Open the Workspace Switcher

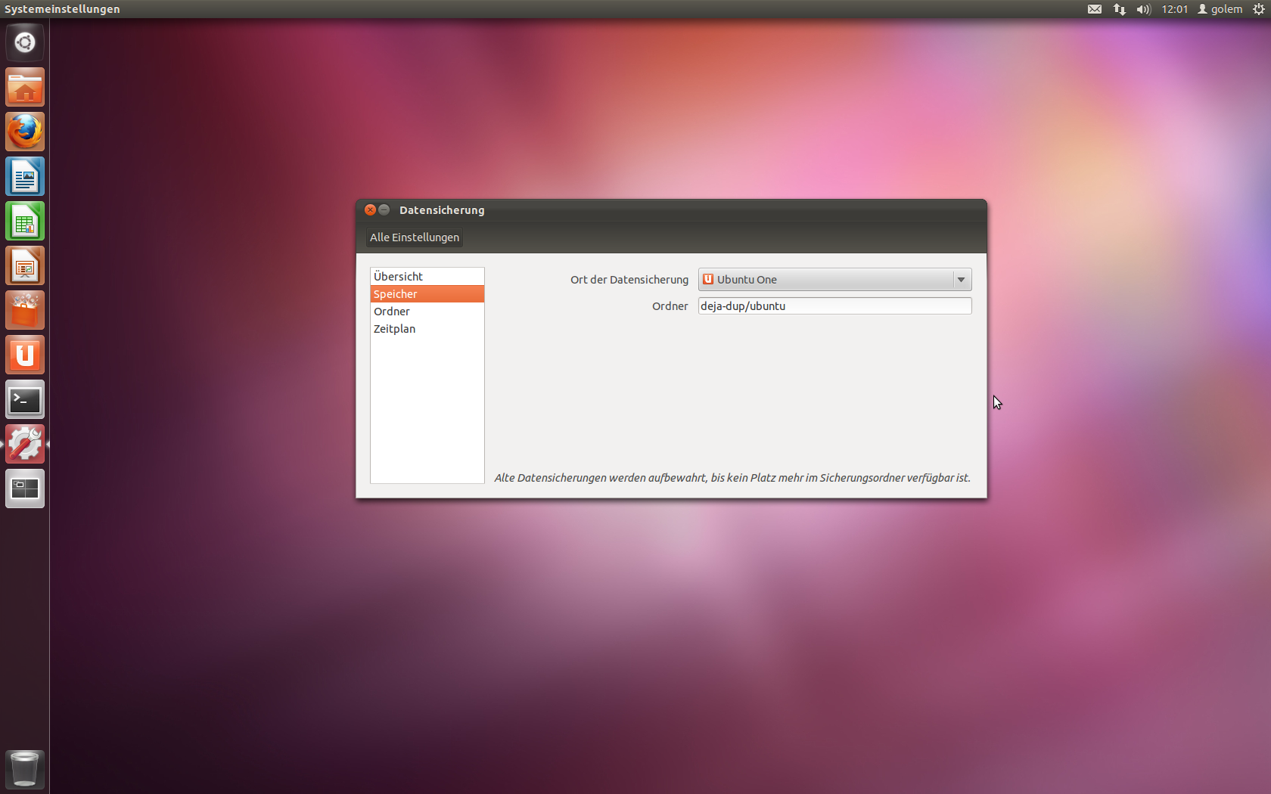(25, 488)
